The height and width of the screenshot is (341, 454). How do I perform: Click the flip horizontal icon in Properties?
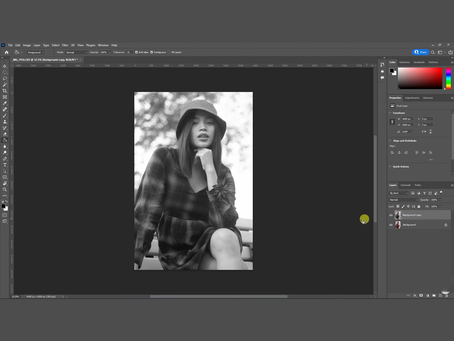(424, 131)
